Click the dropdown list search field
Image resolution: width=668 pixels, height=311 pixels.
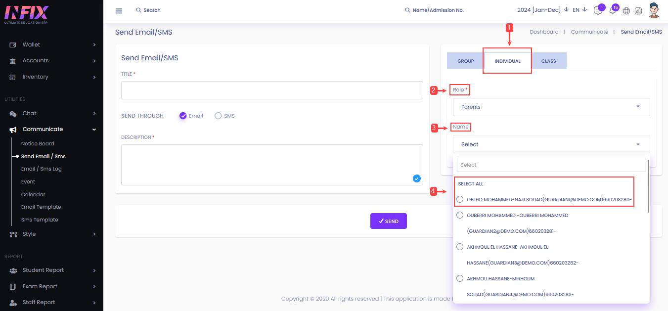[x=551, y=165]
